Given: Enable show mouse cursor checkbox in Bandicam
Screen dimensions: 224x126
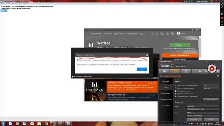Looking at the screenshot, I should point(176,91).
